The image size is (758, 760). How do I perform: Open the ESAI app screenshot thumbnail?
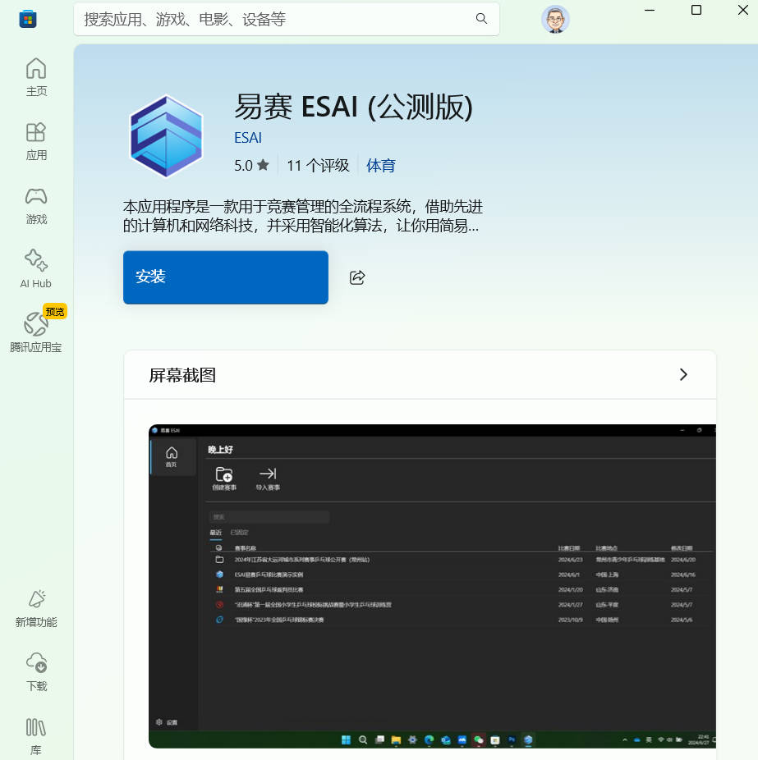click(x=432, y=586)
